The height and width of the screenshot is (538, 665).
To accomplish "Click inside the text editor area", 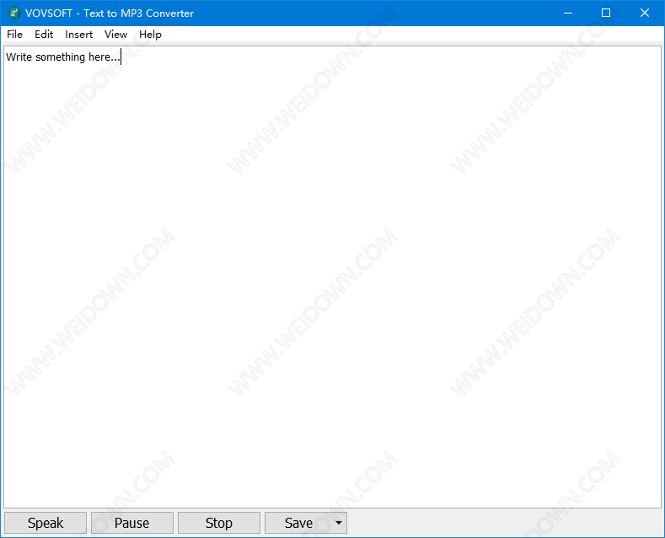I will click(332, 277).
